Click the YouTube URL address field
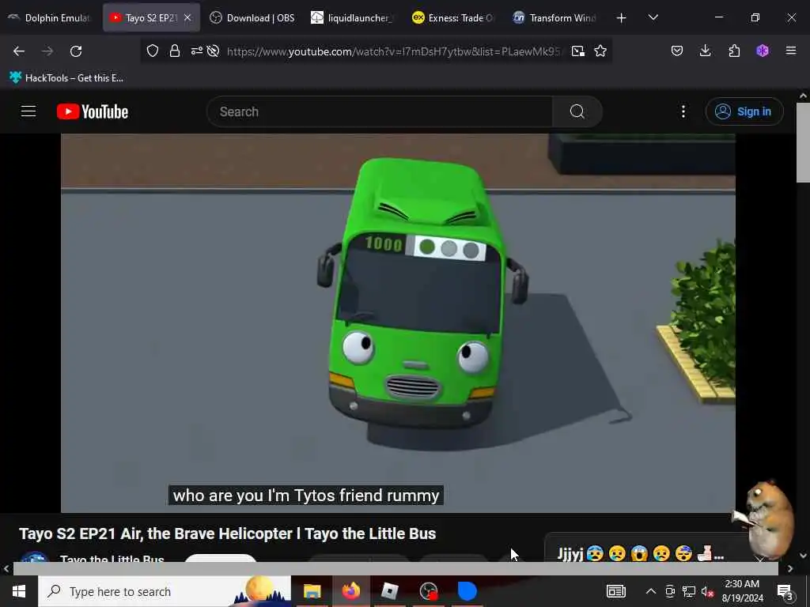810x607 pixels. pos(394,51)
